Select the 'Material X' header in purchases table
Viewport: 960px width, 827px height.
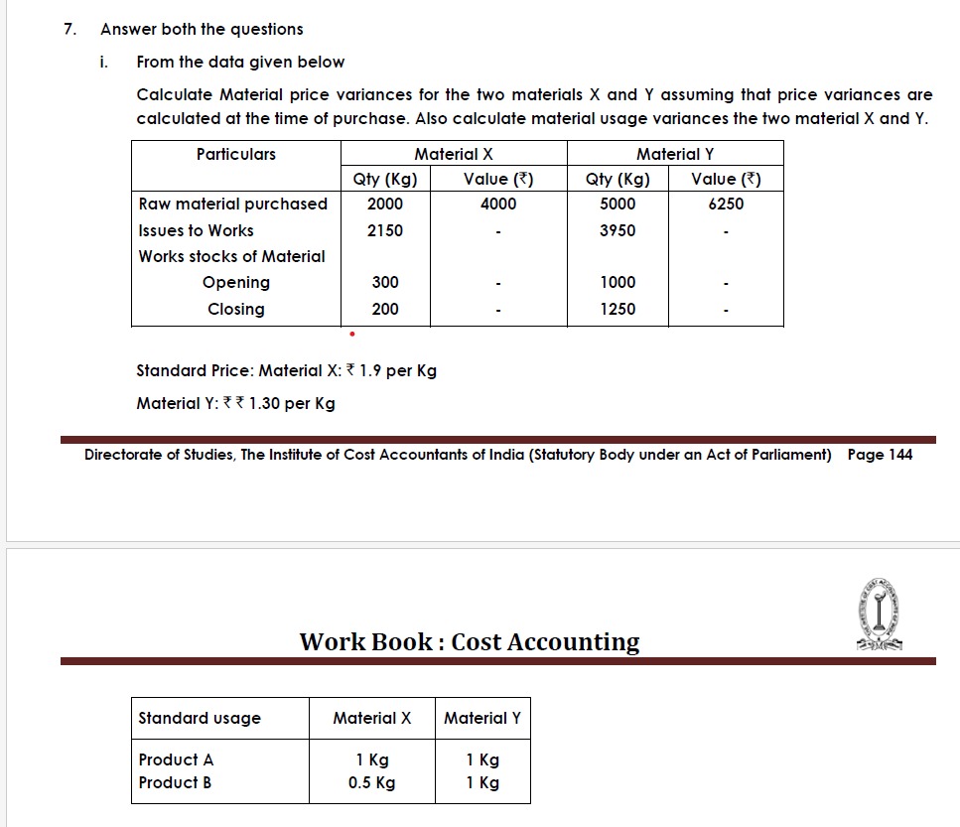(x=453, y=154)
